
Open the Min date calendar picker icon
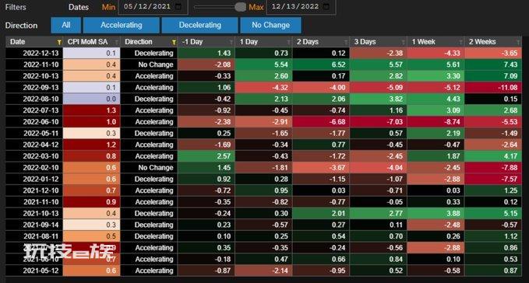179,6
